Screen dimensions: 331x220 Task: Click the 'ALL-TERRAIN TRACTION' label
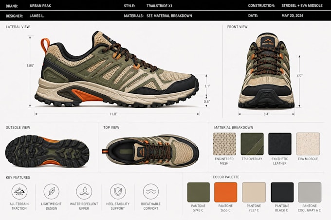tap(19, 206)
